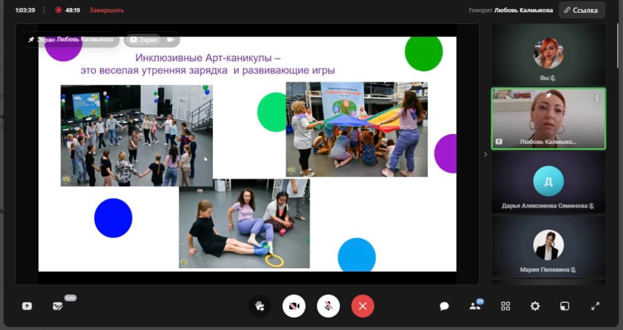The width and height of the screenshot is (623, 330).
Task: Enter fullscreen mode with expand arrows
Action: tap(595, 306)
